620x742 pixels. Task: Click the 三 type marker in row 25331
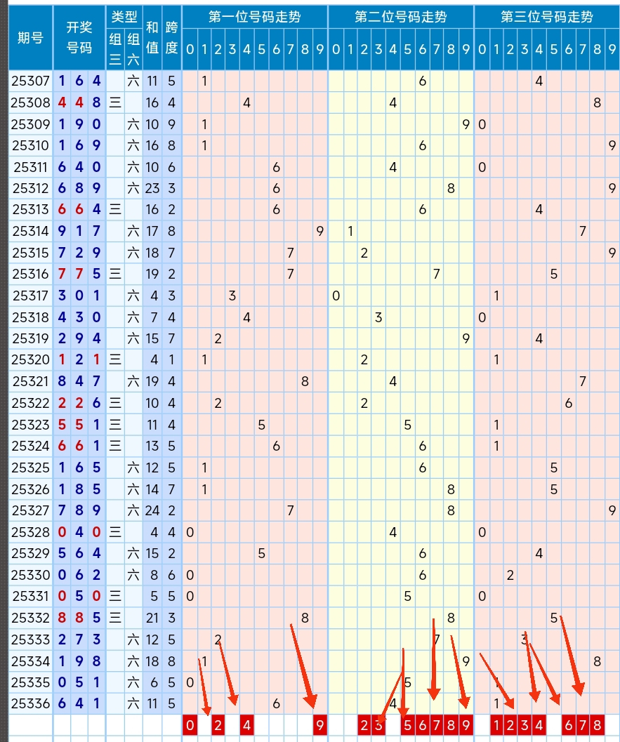115,596
